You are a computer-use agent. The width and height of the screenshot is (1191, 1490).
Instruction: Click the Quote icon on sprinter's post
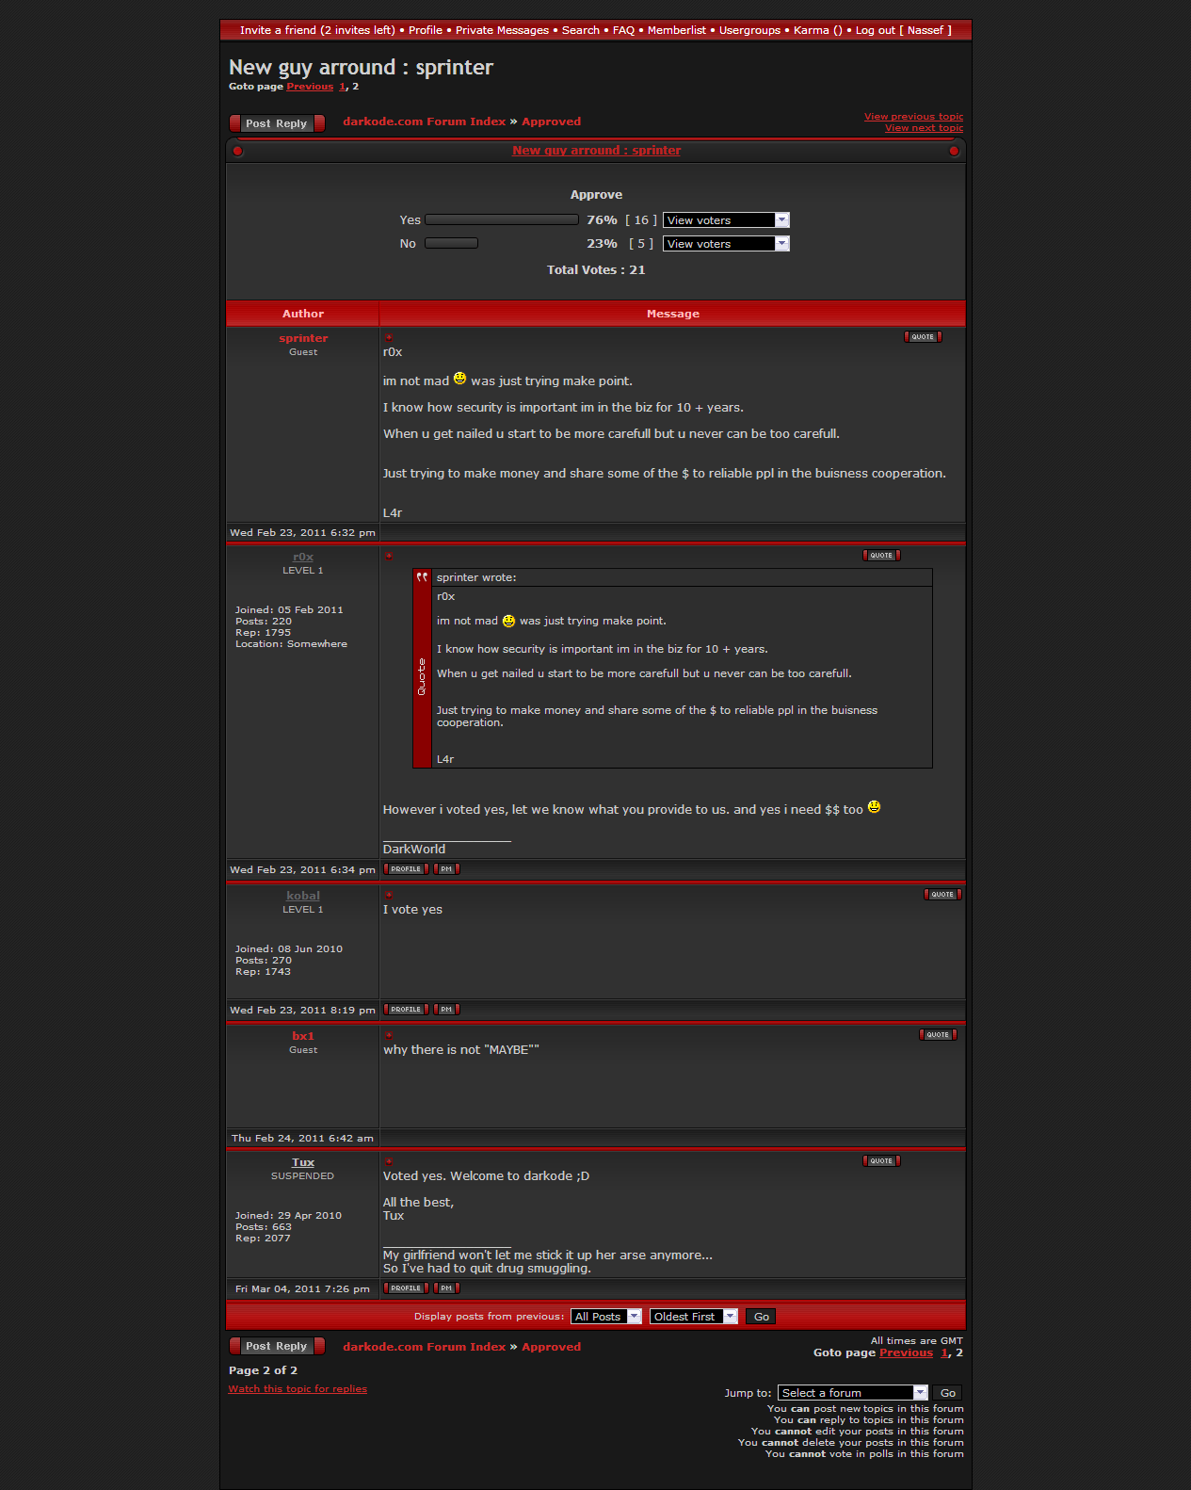coord(922,337)
